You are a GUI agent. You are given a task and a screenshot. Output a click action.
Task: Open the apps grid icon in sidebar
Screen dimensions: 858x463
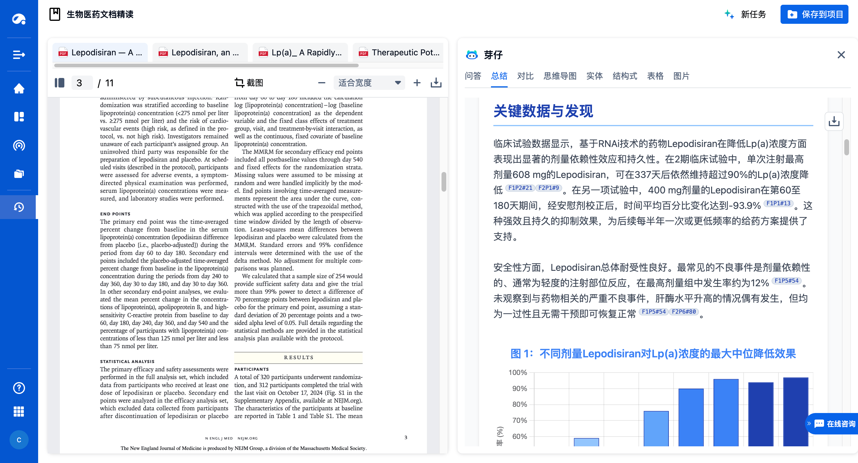click(19, 412)
